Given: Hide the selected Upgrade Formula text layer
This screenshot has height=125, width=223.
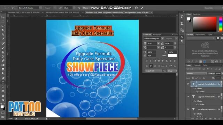Looking at the screenshot, I should 188,84.
